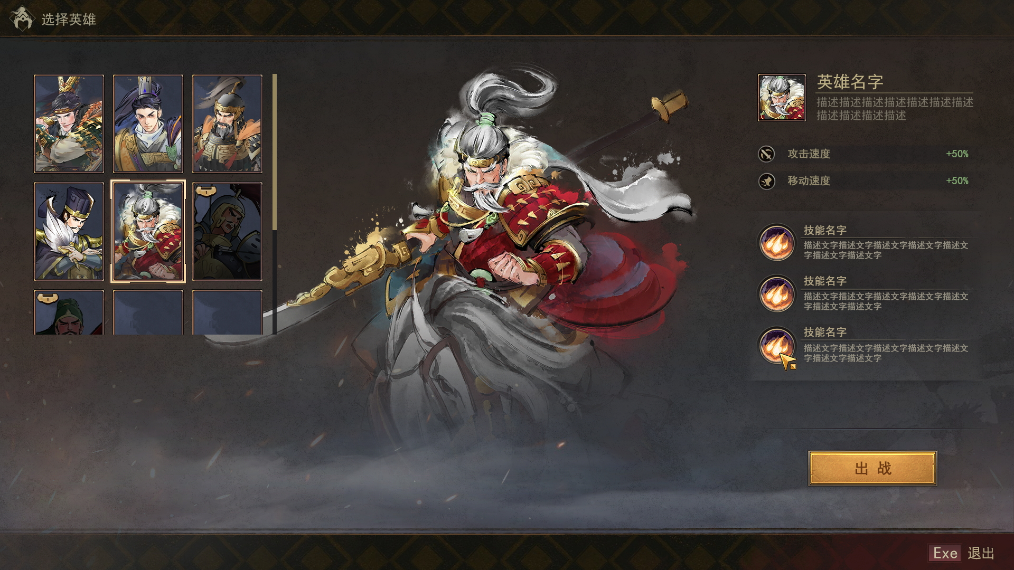
Task: Choose the purple-haired crowned hero portrait
Action: [148, 123]
